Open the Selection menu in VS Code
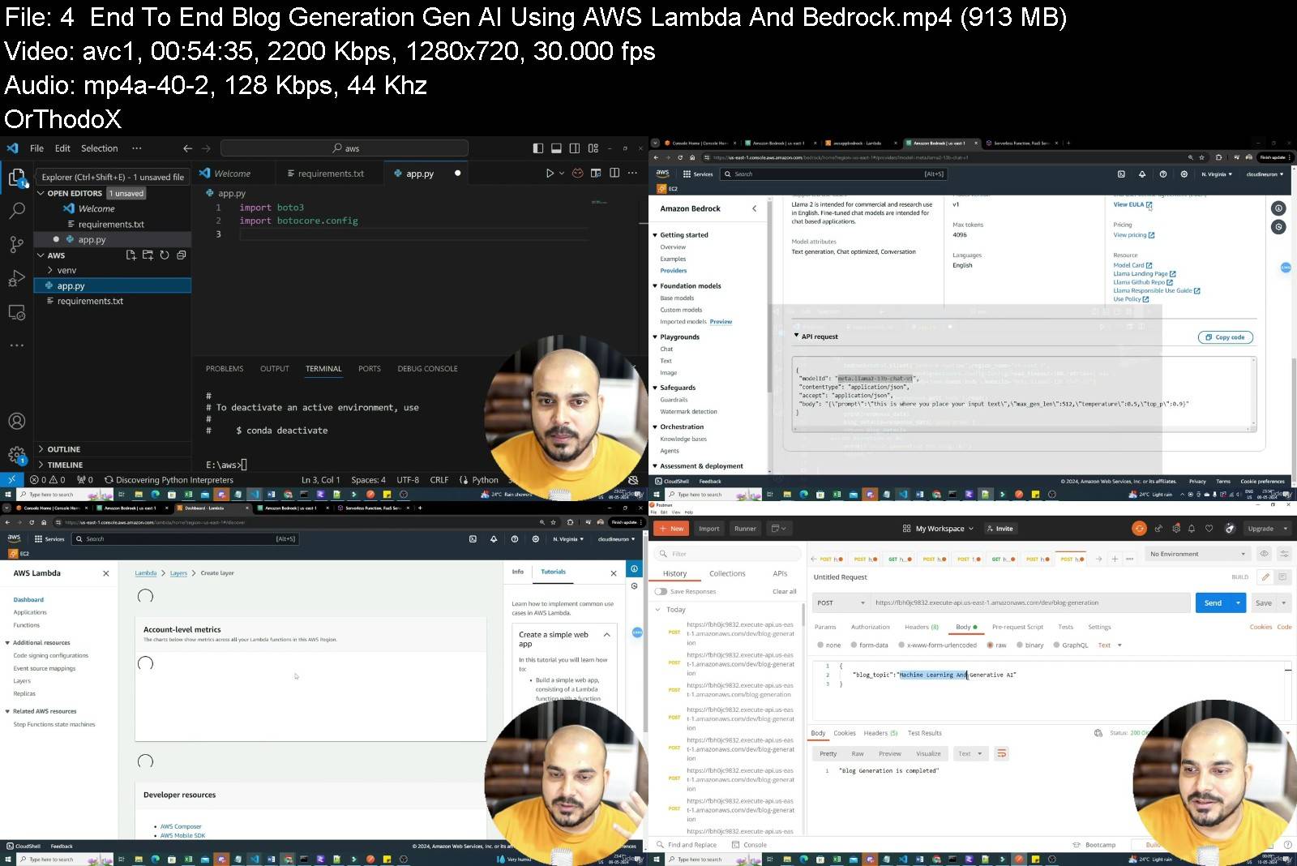The height and width of the screenshot is (866, 1297). tap(99, 148)
